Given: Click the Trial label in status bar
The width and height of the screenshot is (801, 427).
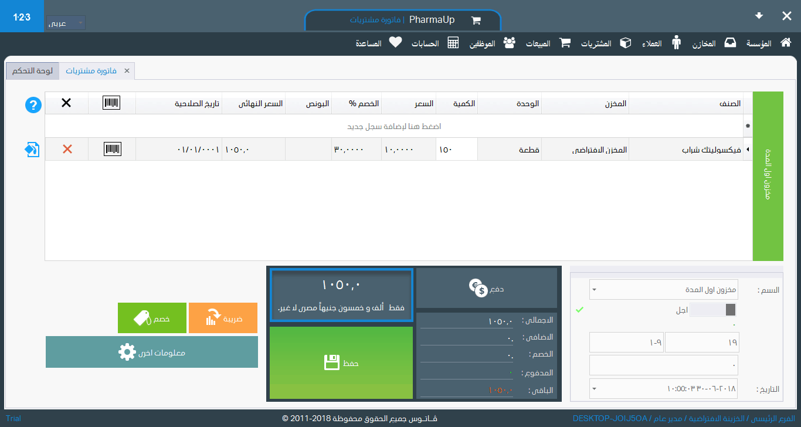Looking at the screenshot, I should point(13,418).
